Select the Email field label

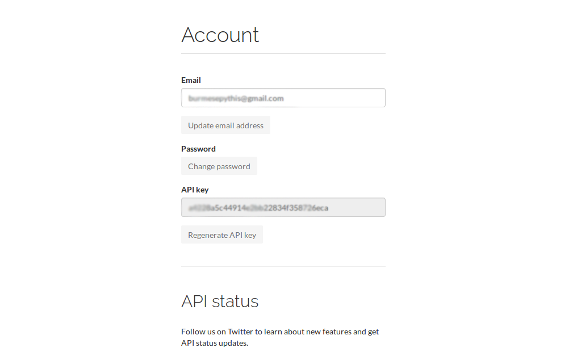pyautogui.click(x=191, y=80)
